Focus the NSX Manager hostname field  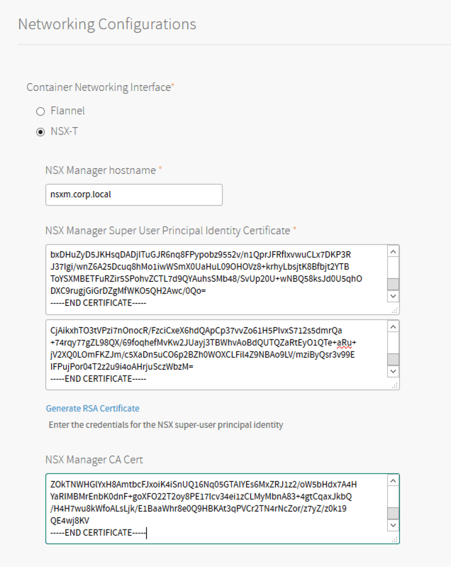(x=133, y=194)
